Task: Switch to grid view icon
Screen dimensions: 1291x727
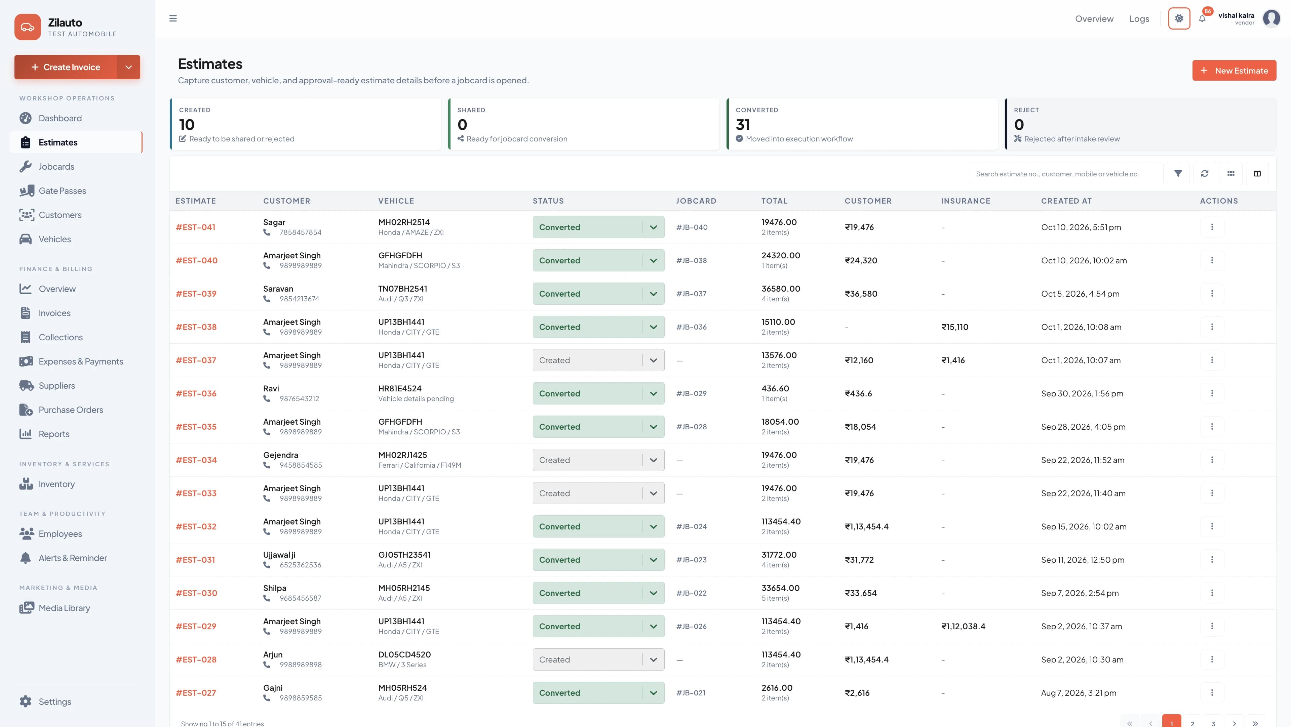Action: [x=1231, y=173]
